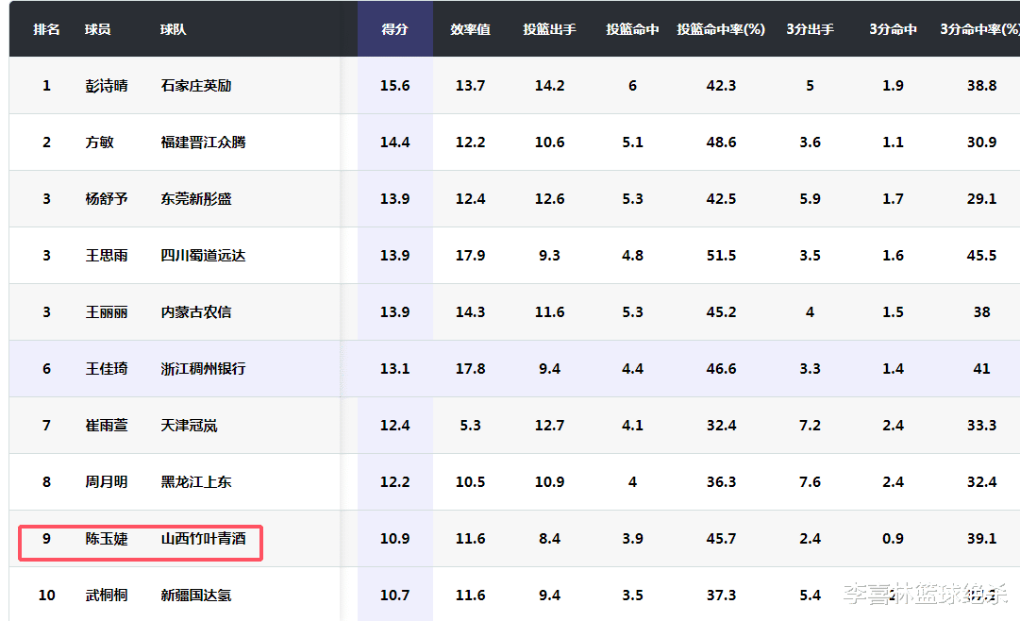The width and height of the screenshot is (1020, 621).
Task: Sort by 投篮命中 column header
Action: pyautogui.click(x=632, y=29)
